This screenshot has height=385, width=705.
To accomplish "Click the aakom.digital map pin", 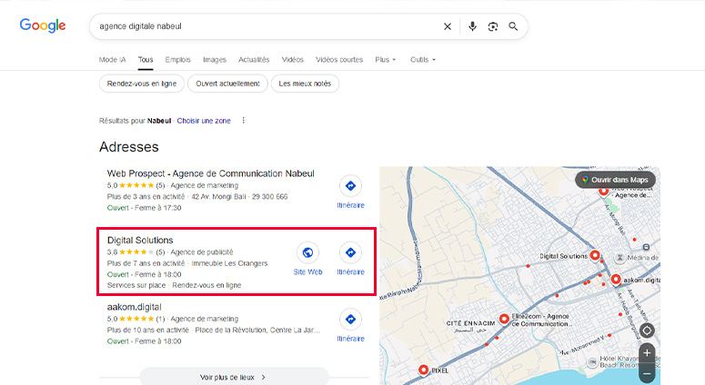I will tap(616, 280).
